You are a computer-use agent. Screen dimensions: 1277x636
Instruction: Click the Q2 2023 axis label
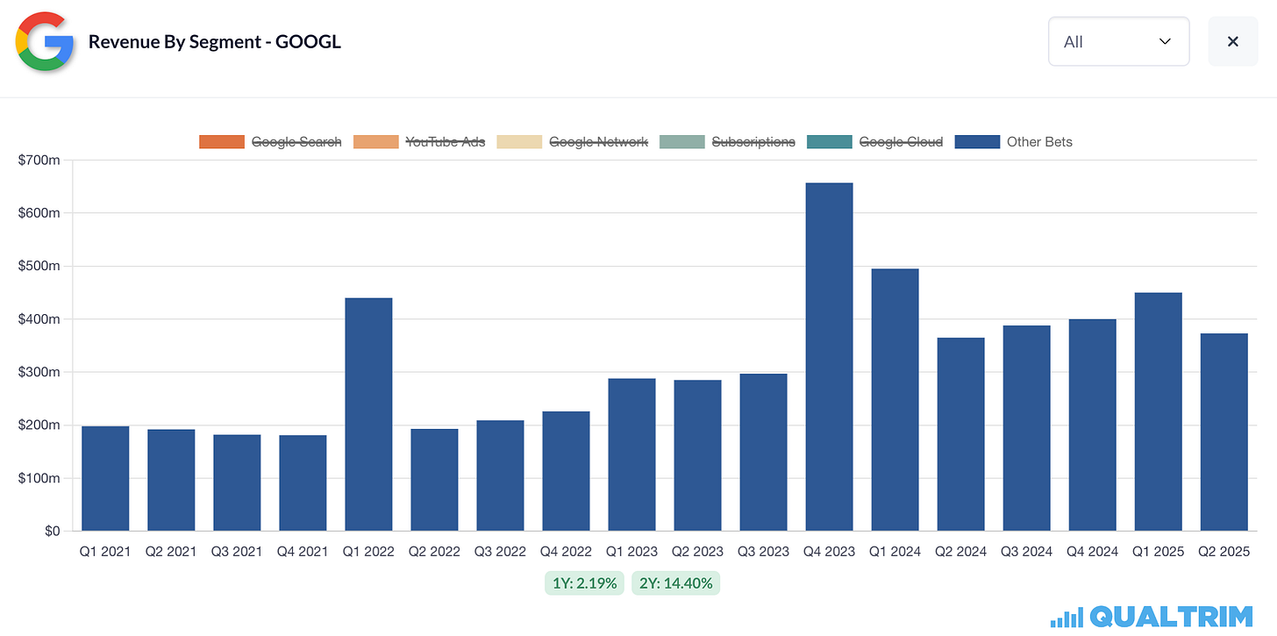(697, 552)
